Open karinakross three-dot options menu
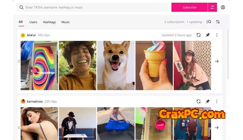243x140 pixels. tap(217, 101)
